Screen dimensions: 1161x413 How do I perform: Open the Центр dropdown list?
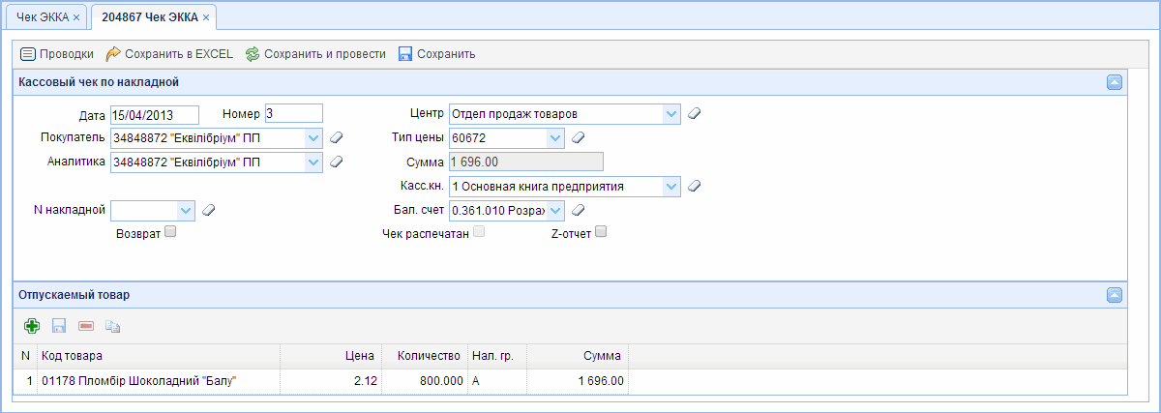pyautogui.click(x=671, y=114)
